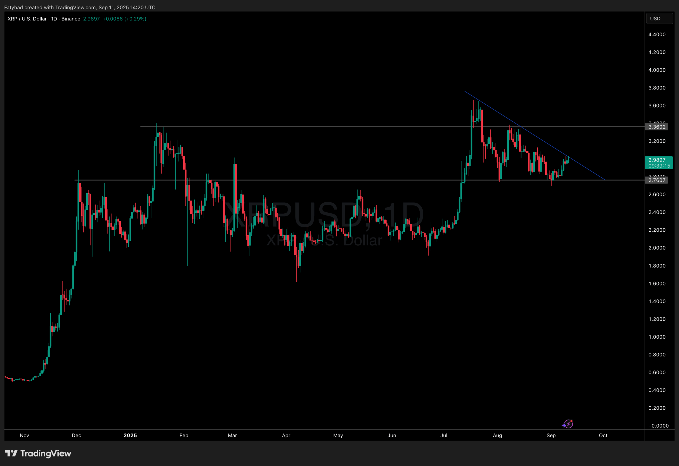
Task: Click the 3.2000 price axis label
Action: (x=657, y=141)
